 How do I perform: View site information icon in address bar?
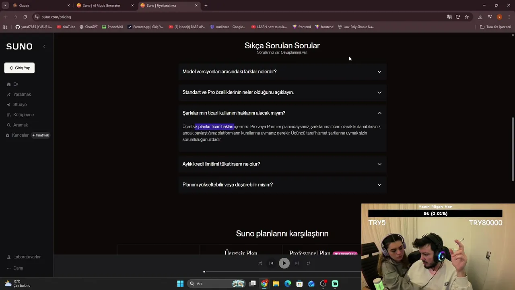pos(37,17)
